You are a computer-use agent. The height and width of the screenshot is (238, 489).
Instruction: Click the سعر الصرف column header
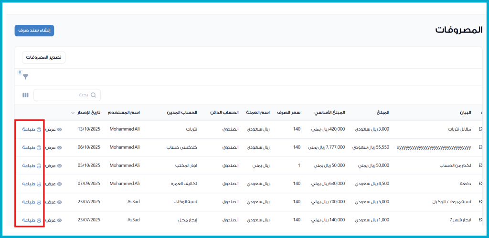(x=290, y=113)
